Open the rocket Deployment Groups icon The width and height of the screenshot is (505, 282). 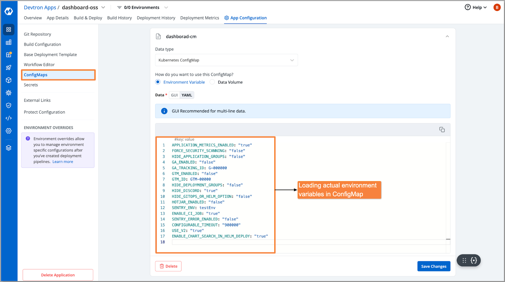pos(9,67)
